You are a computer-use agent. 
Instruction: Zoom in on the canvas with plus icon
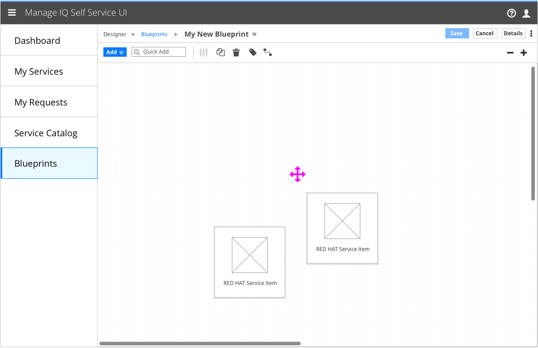point(523,52)
